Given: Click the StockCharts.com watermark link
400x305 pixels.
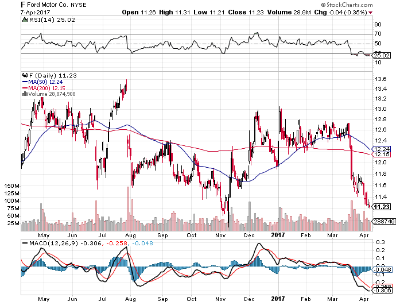Looking at the screenshot, I should tap(347, 5).
